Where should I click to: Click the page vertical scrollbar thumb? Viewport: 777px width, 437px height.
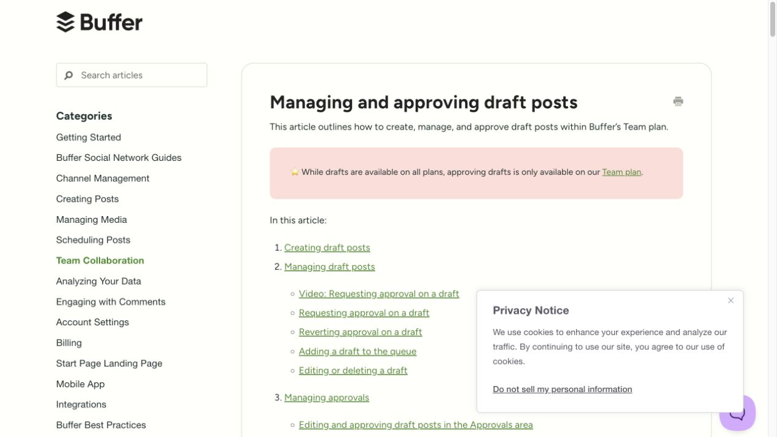pos(773,20)
